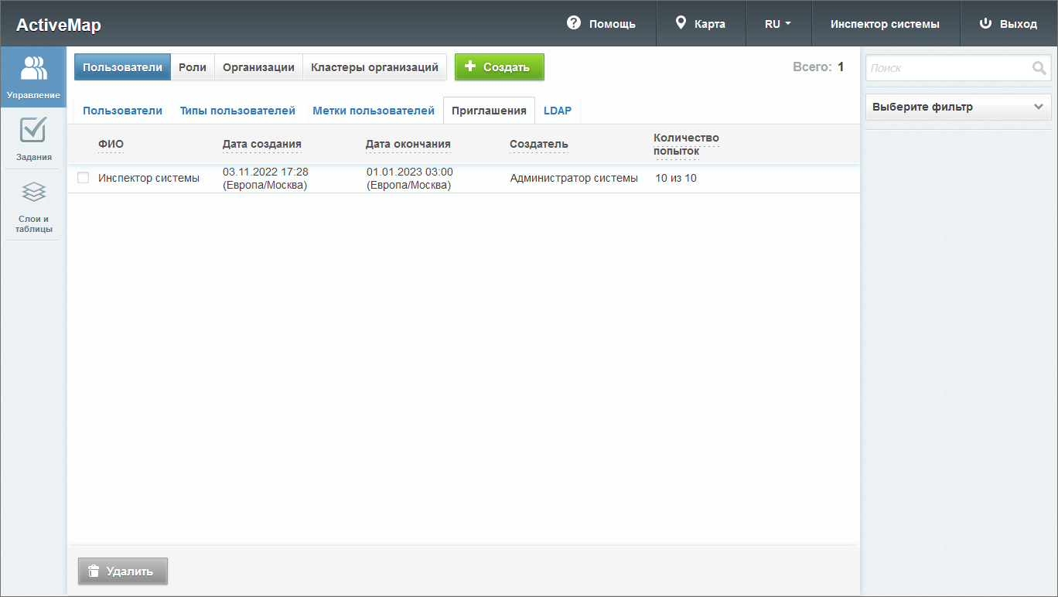Switch to the Роли tab
The height and width of the screenshot is (597, 1058).
193,67
